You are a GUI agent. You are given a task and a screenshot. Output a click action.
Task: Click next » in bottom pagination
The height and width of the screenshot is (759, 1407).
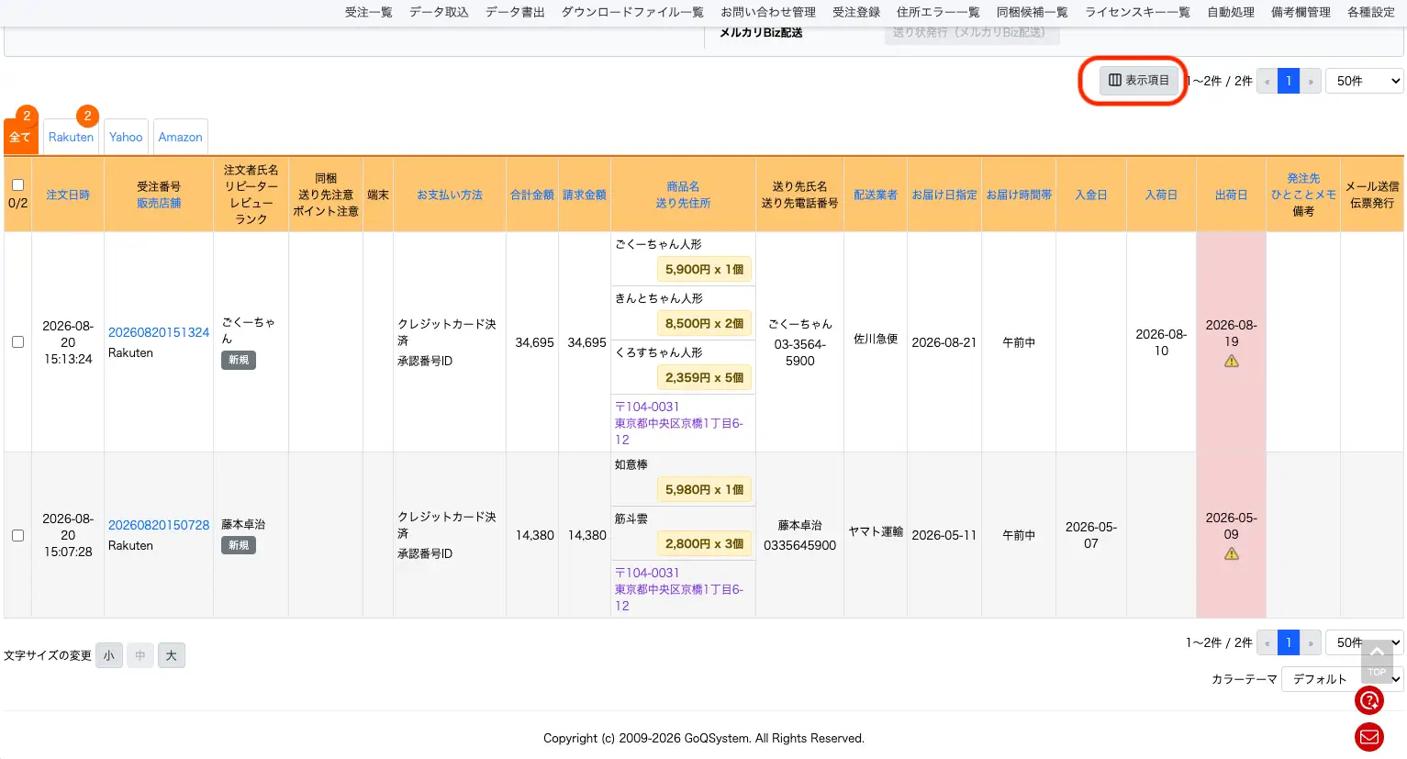(x=1311, y=642)
